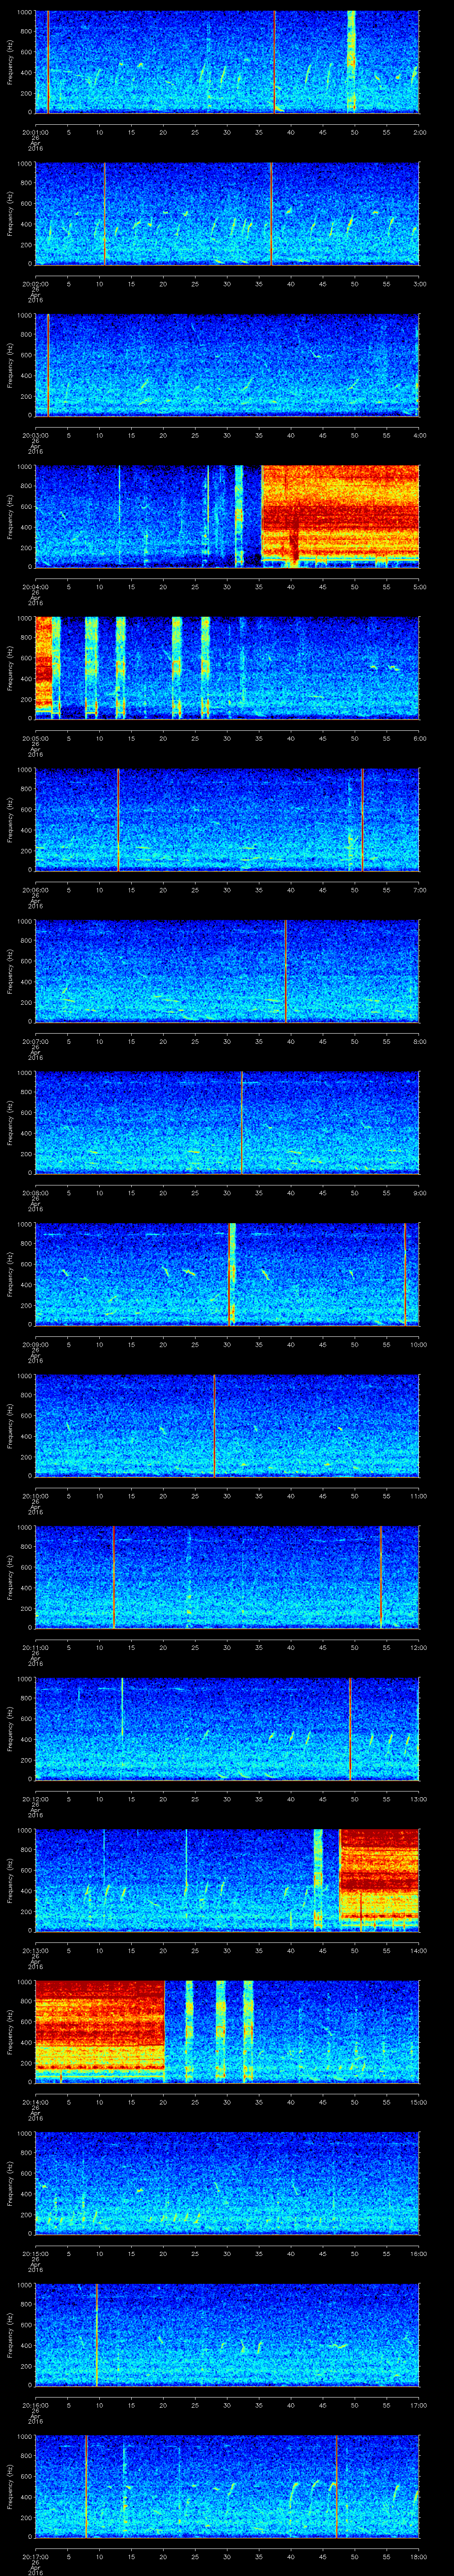Open the spectrogram panel starting at 20:10:00

tap(227, 1426)
